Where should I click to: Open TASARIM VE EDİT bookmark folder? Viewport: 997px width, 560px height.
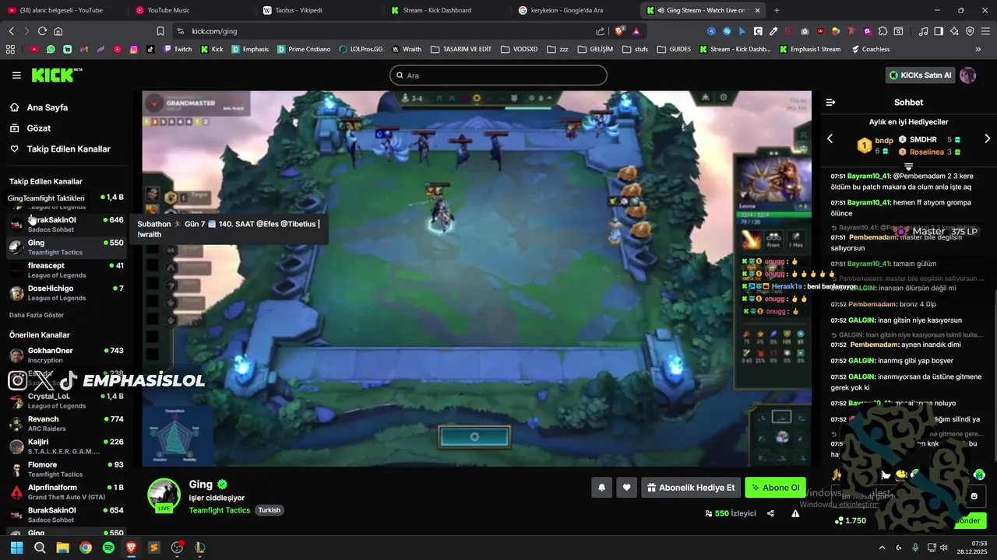pos(460,49)
